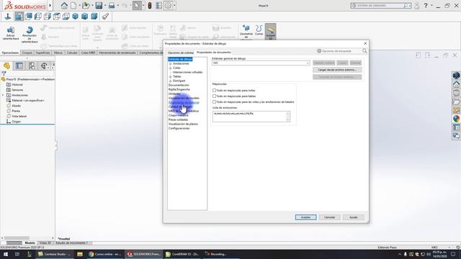Click Revolución de saliente/base tool
The width and height of the screenshot is (461, 259).
coord(30,35)
